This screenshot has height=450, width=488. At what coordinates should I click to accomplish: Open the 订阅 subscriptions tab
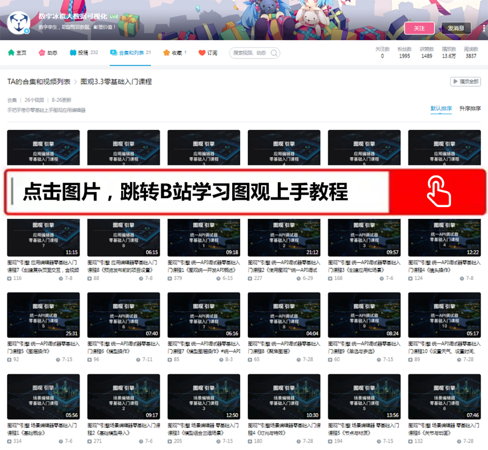coord(208,52)
